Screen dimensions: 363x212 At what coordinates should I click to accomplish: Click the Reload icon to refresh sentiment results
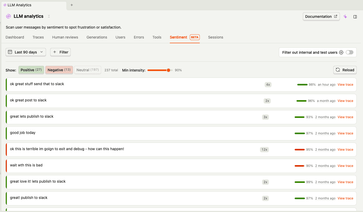338,70
